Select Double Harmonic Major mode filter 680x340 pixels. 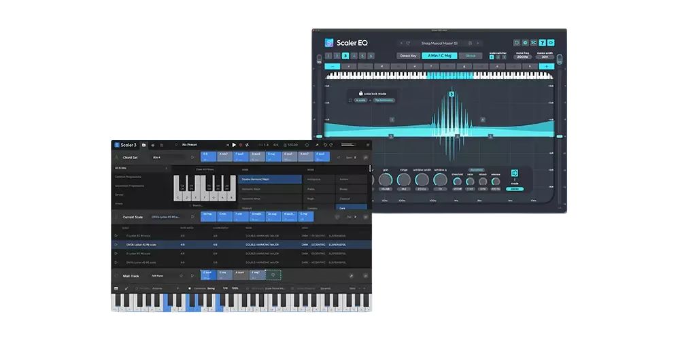pyautogui.click(x=270, y=179)
